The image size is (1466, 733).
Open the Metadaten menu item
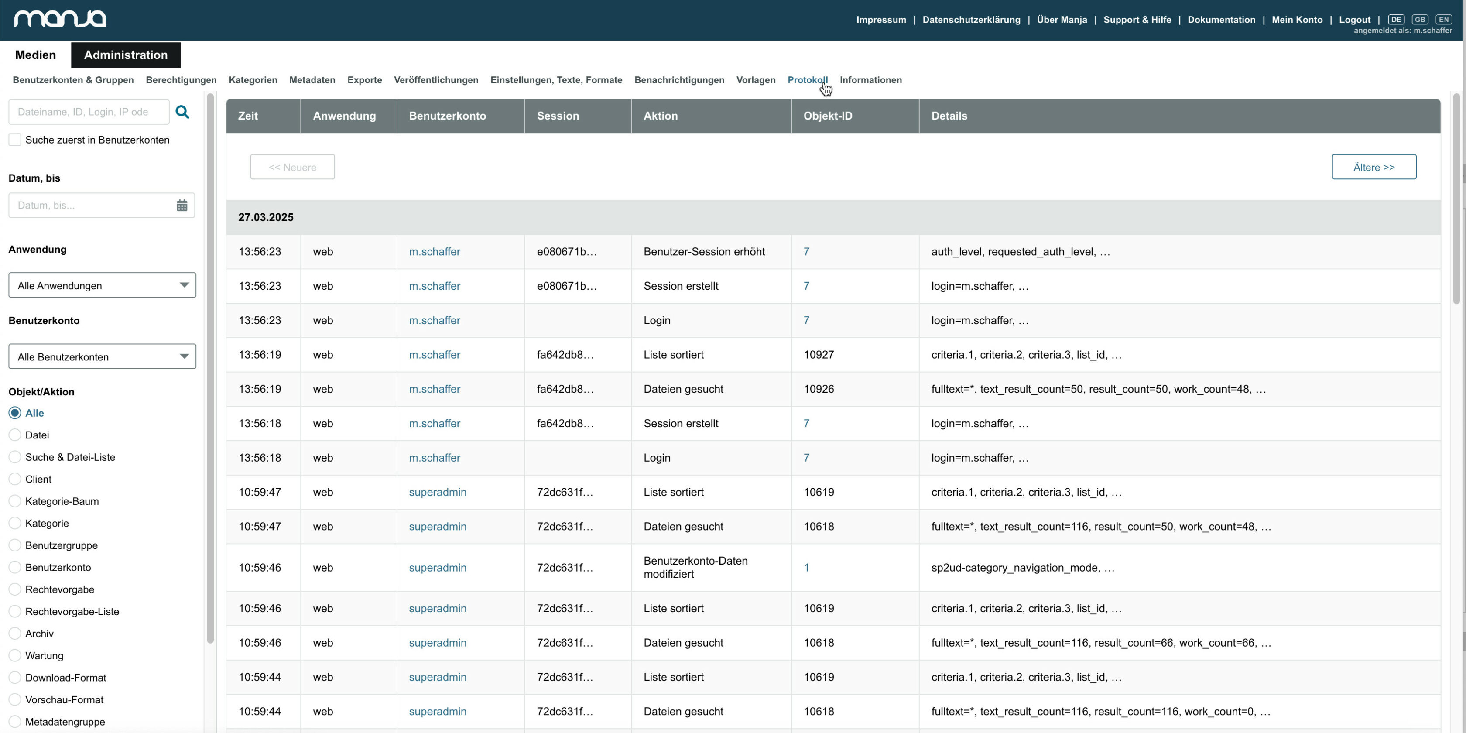tap(312, 80)
